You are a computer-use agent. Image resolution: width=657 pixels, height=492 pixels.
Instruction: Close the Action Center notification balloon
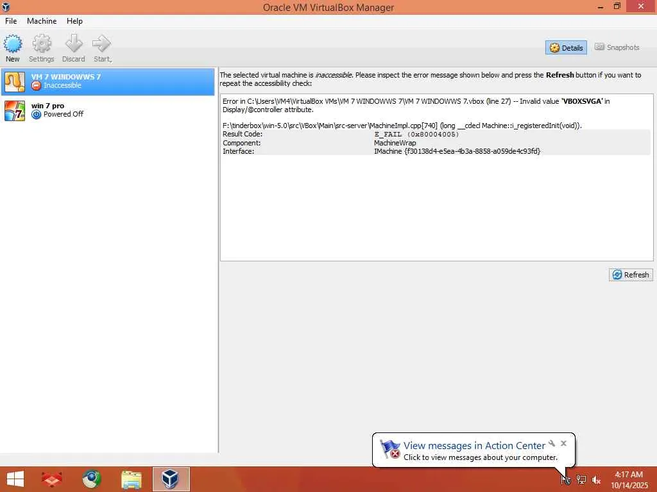(563, 443)
